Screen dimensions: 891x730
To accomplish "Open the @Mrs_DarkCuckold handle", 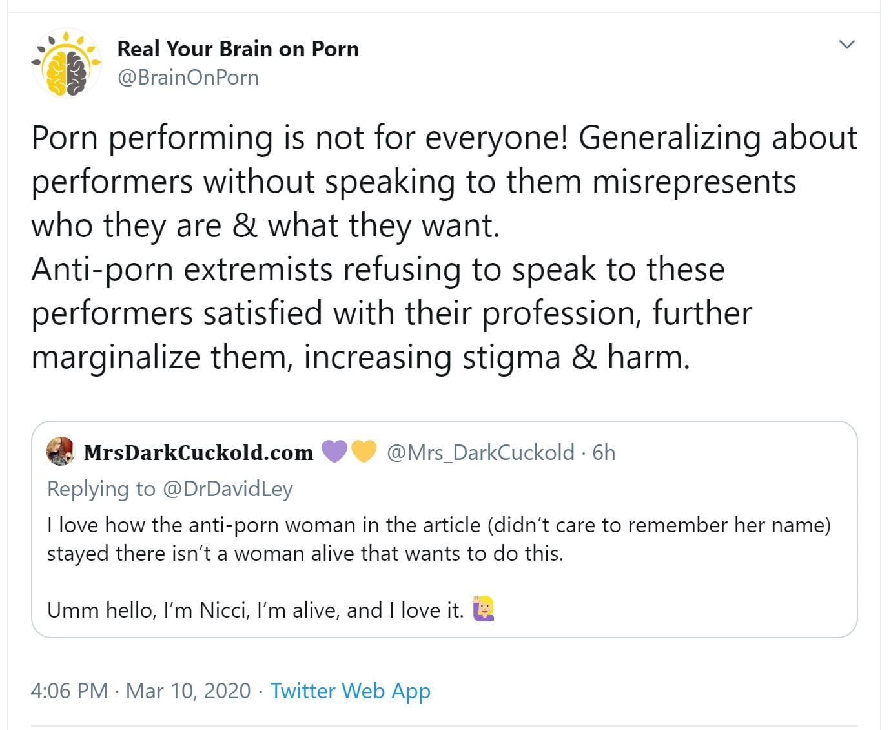I will (x=480, y=452).
